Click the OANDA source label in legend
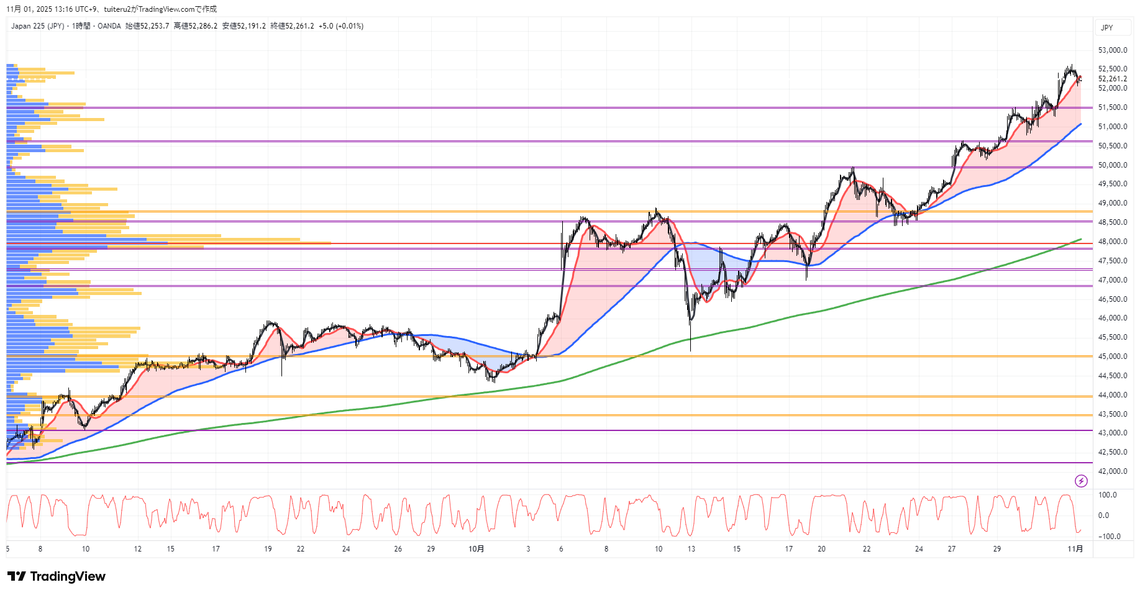1140x595 pixels. pyautogui.click(x=109, y=26)
